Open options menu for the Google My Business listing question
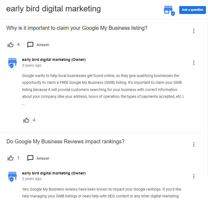208x205 pixels. [194, 31]
